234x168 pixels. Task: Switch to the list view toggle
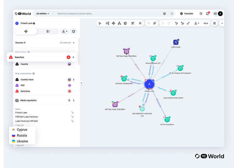tap(48, 31)
